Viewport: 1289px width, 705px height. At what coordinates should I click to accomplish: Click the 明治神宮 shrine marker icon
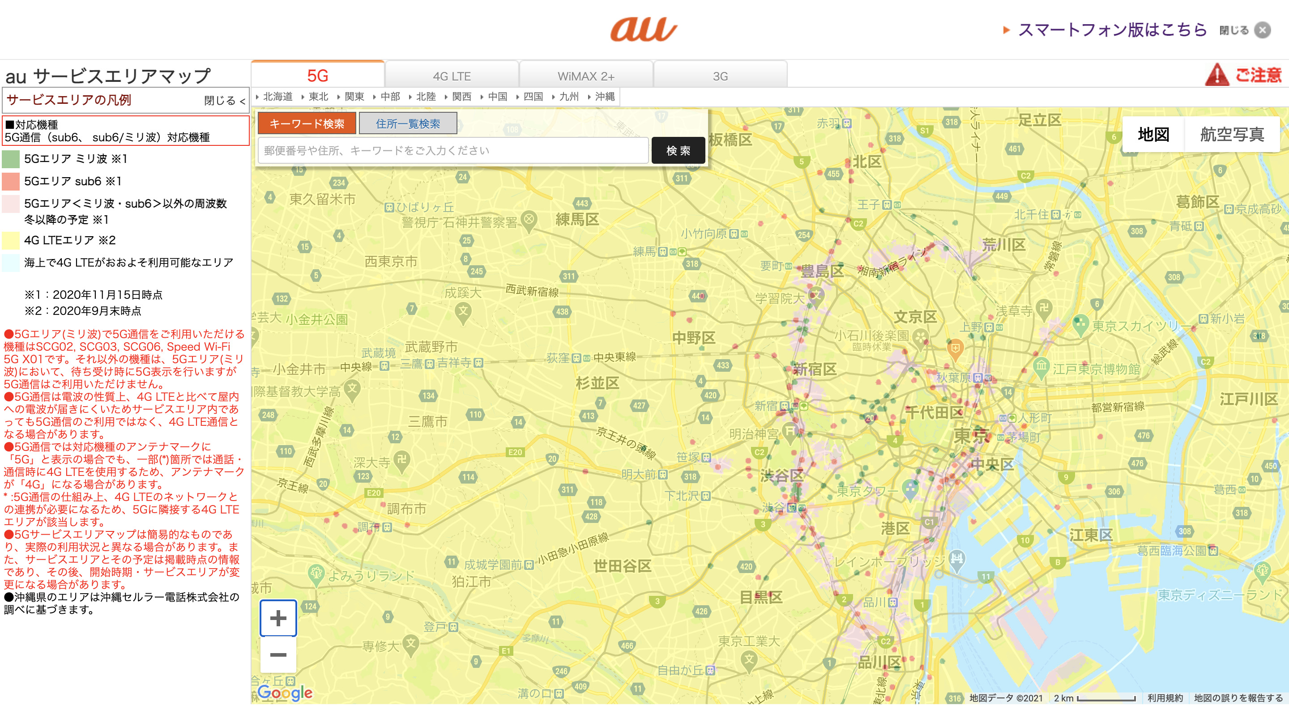790,432
